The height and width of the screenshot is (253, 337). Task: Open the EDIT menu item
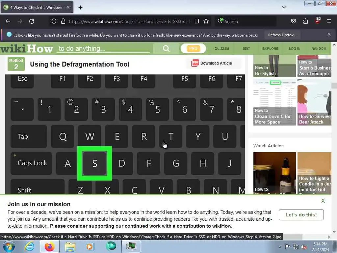[246, 49]
